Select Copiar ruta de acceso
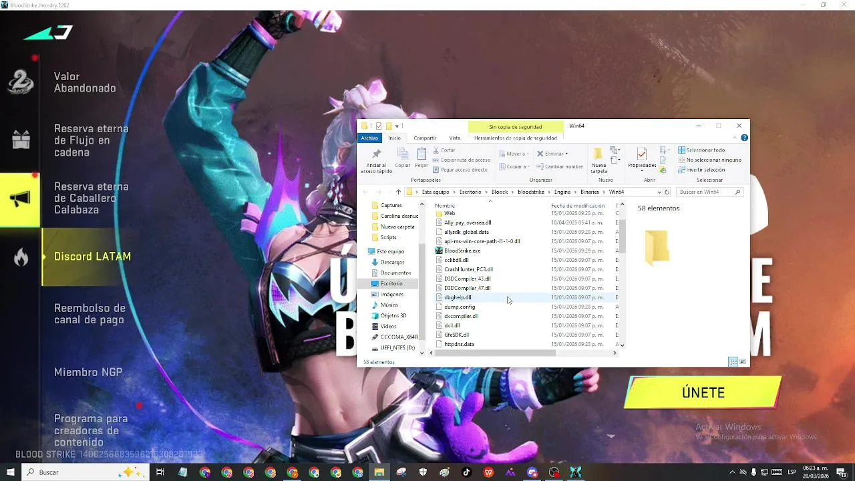The width and height of the screenshot is (855, 481). (x=462, y=160)
